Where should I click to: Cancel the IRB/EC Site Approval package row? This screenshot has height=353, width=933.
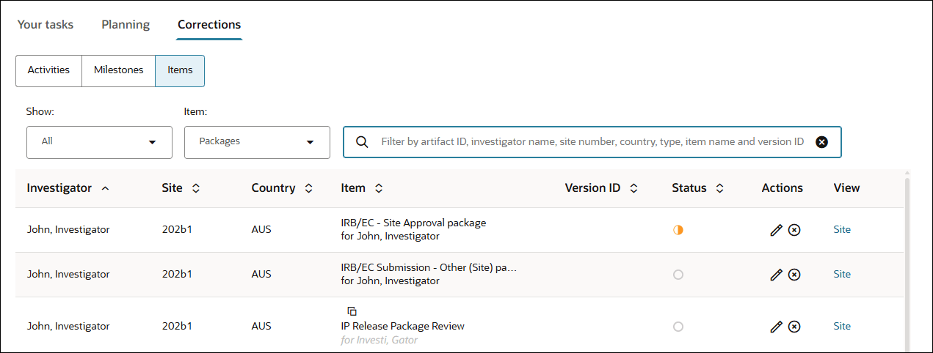tap(794, 230)
